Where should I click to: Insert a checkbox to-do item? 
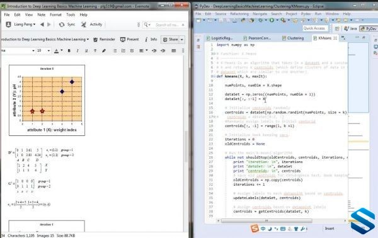[x=132, y=50]
